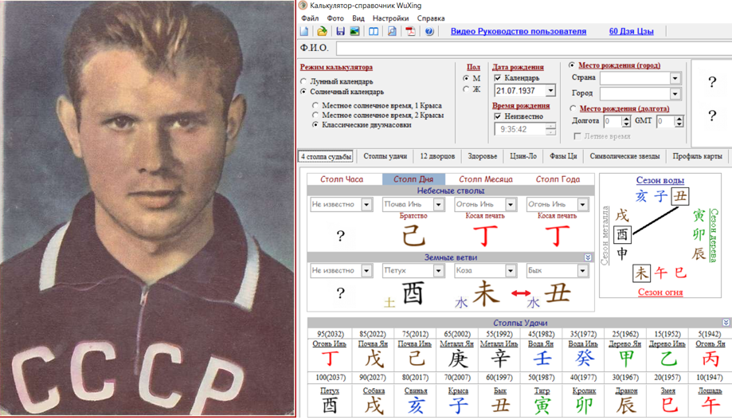This screenshot has width=732, height=420.
Task: Click the footballer photo
Action: pyautogui.click(x=147, y=208)
